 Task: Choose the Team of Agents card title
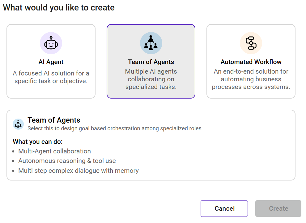tap(151, 62)
